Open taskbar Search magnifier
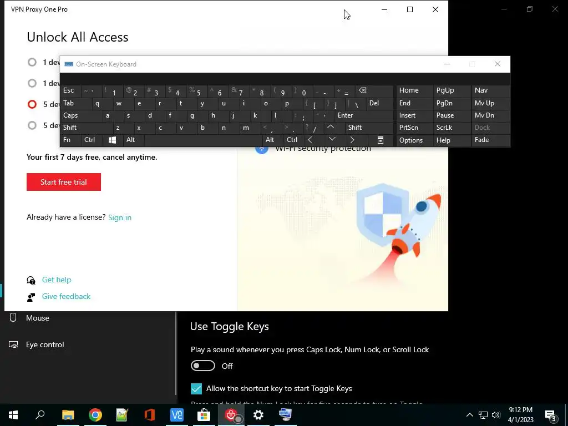Viewport: 568px width, 426px height. (x=40, y=415)
